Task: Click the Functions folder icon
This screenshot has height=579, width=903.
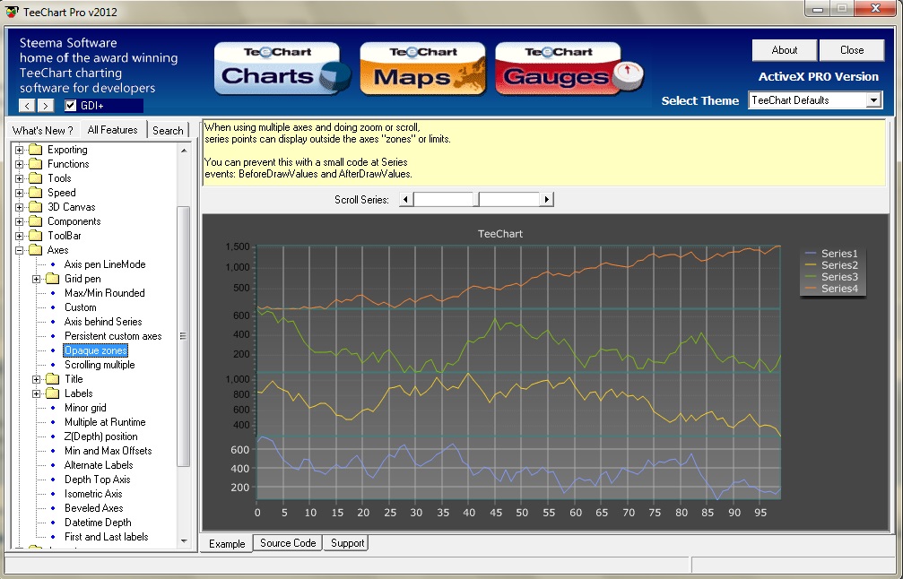Action: 36,164
